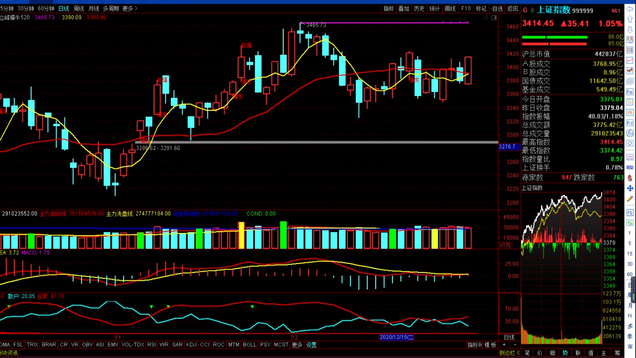Click the 模板 template button

(x=490, y=345)
